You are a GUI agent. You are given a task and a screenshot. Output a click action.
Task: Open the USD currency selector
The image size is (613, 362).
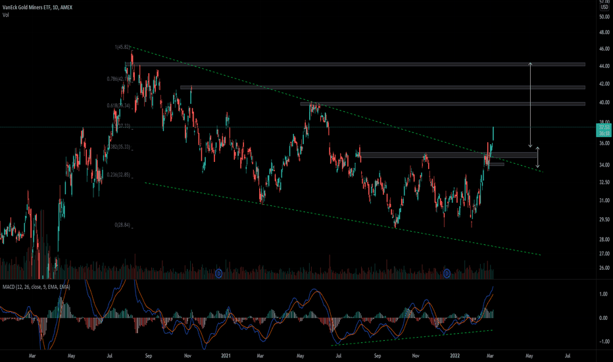[x=604, y=7]
